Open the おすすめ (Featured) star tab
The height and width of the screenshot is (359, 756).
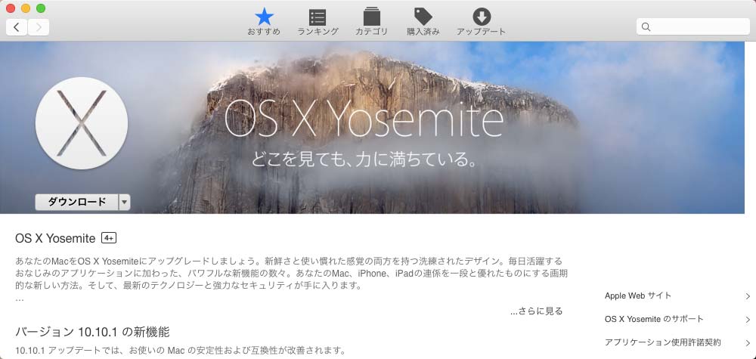coord(264,22)
